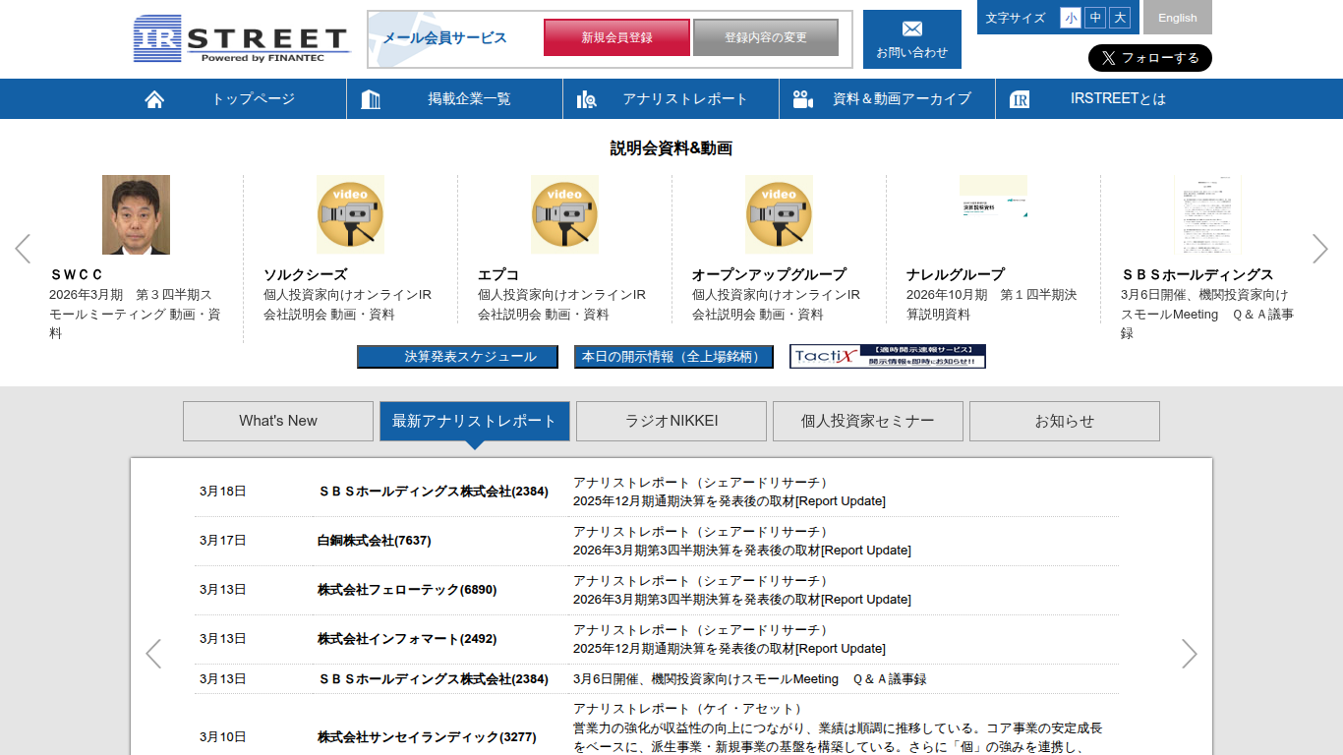Click the 本日の開示情報（全上場銘柄） button
The image size is (1343, 755).
pos(673,357)
